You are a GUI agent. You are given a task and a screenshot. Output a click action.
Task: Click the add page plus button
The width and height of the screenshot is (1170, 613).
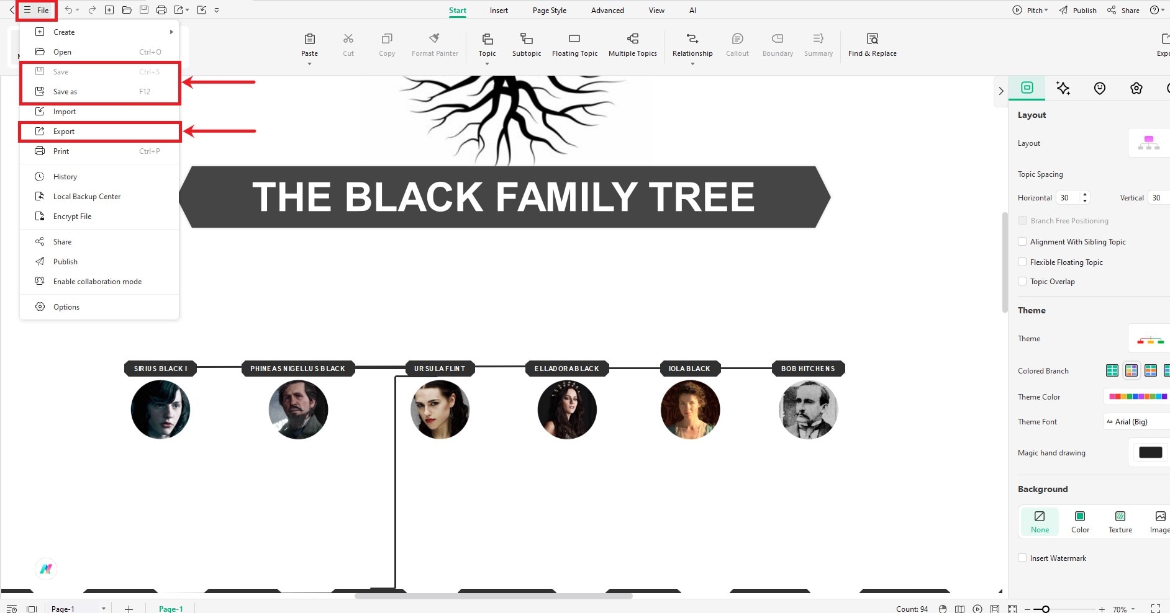[x=129, y=609]
